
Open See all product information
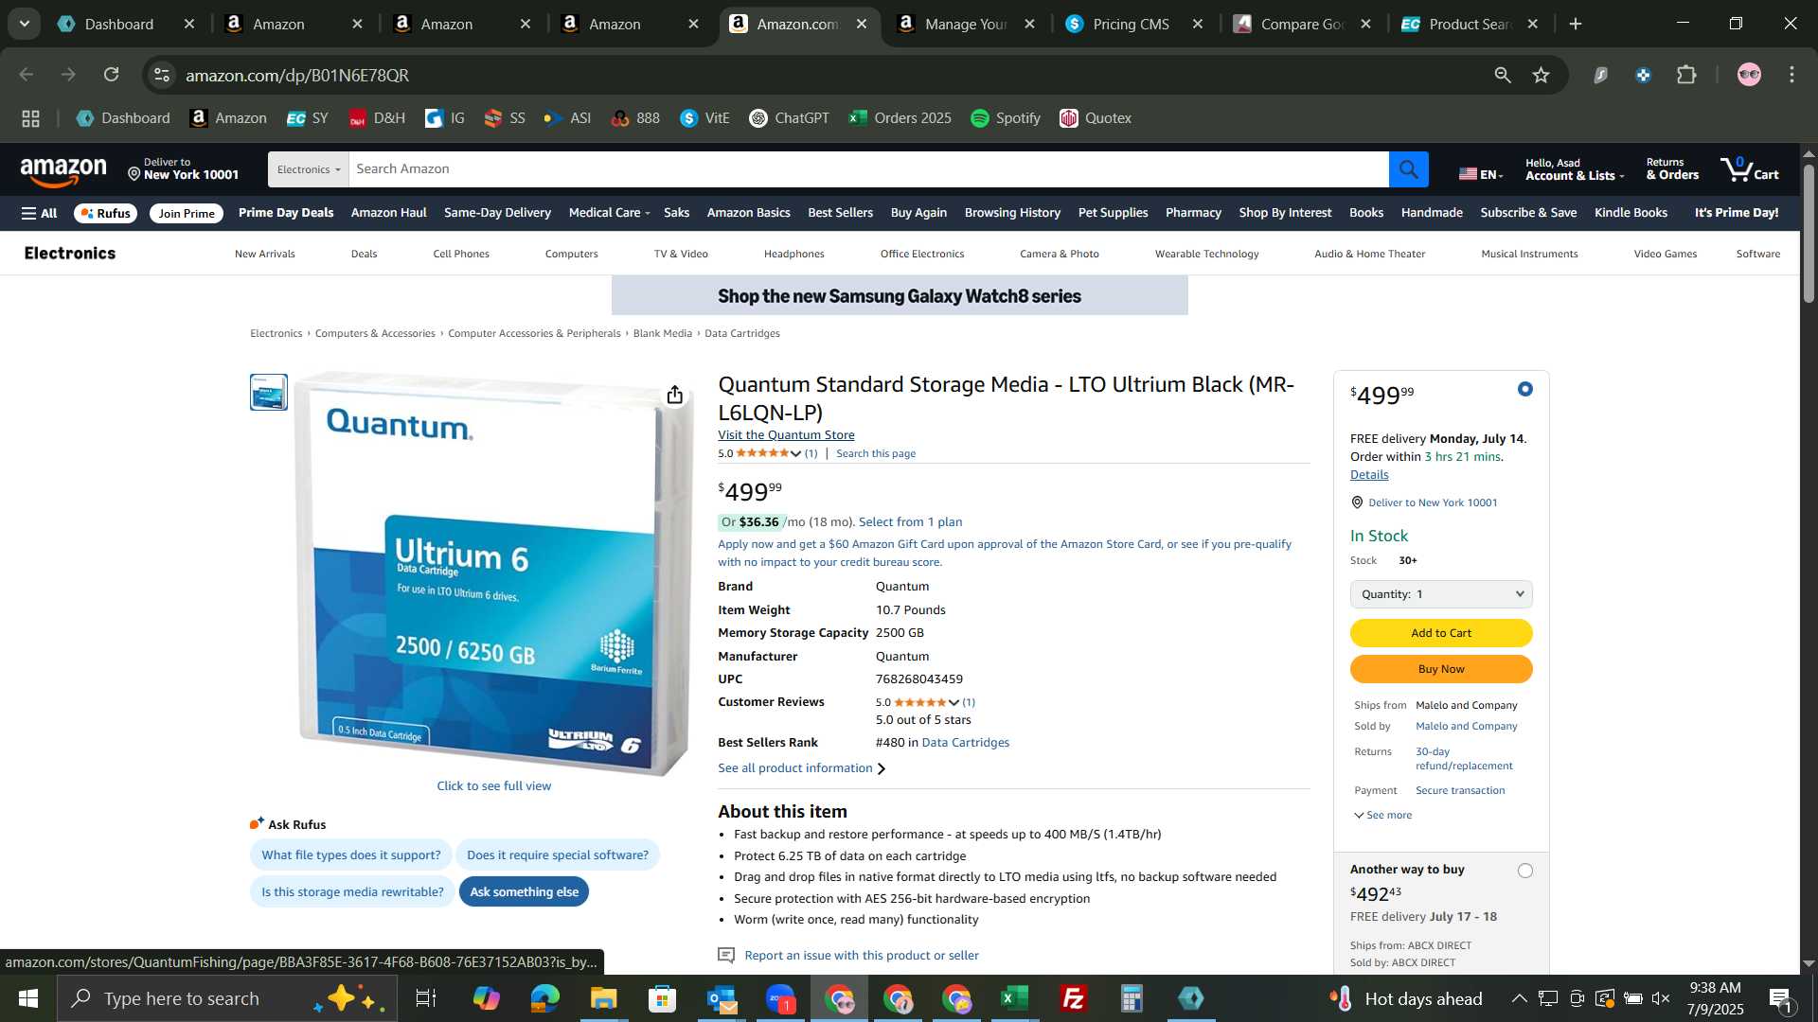801,768
